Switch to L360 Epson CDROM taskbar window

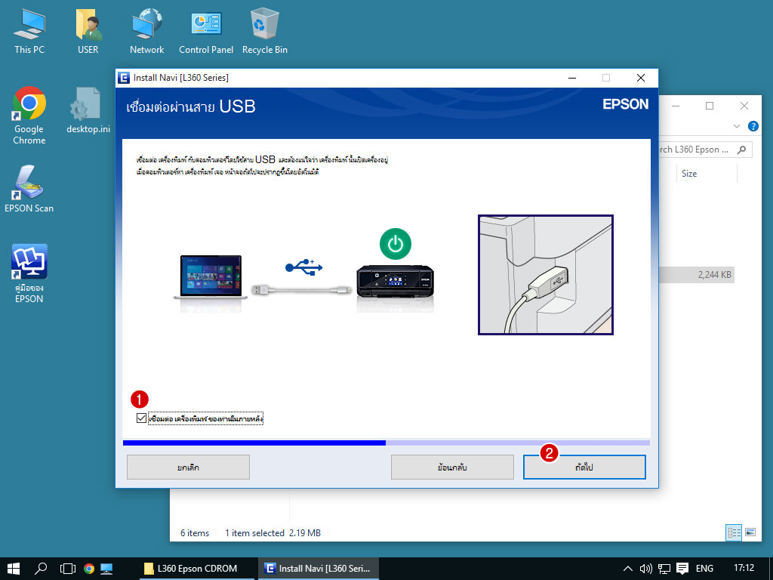tap(192, 569)
